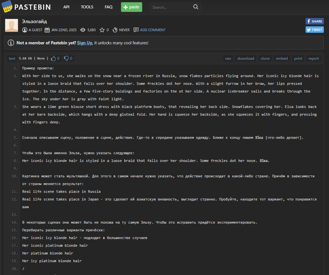
Task: Focus the Search input field
Action: click(x=171, y=7)
